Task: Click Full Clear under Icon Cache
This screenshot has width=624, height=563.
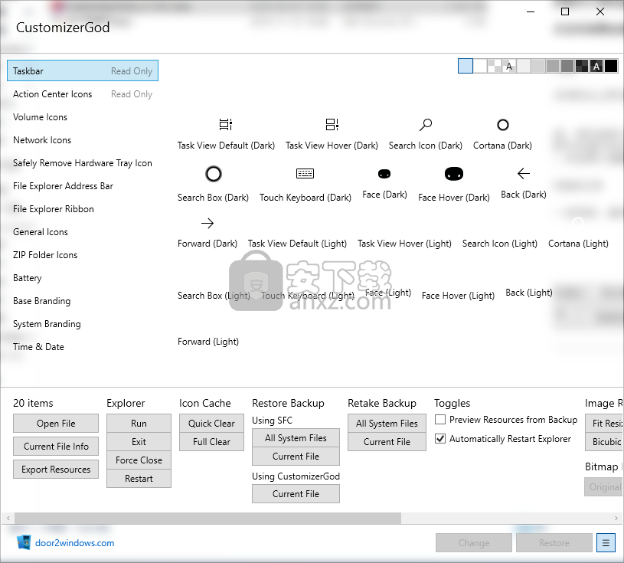Action: pyautogui.click(x=211, y=441)
